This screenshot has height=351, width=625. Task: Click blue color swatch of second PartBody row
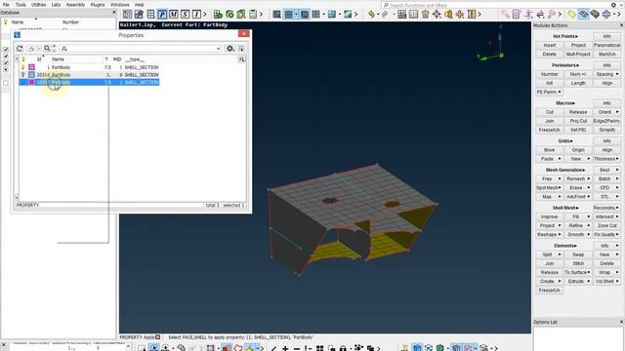point(31,75)
